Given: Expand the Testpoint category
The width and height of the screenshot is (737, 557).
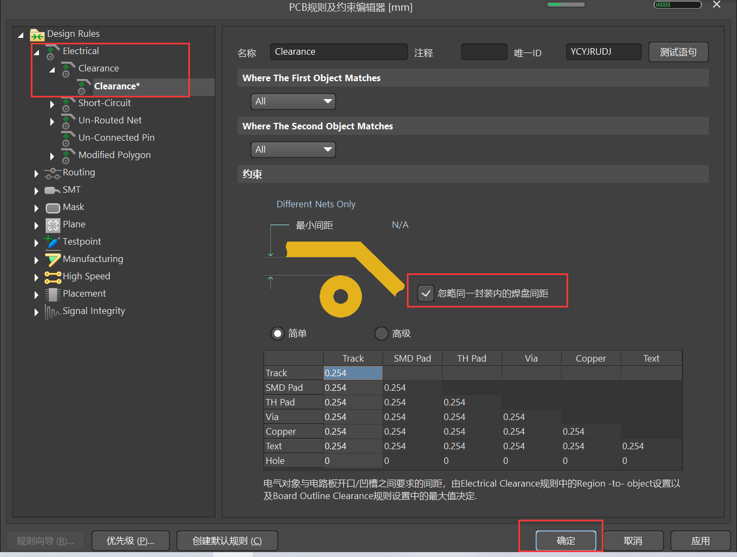Looking at the screenshot, I should [36, 243].
